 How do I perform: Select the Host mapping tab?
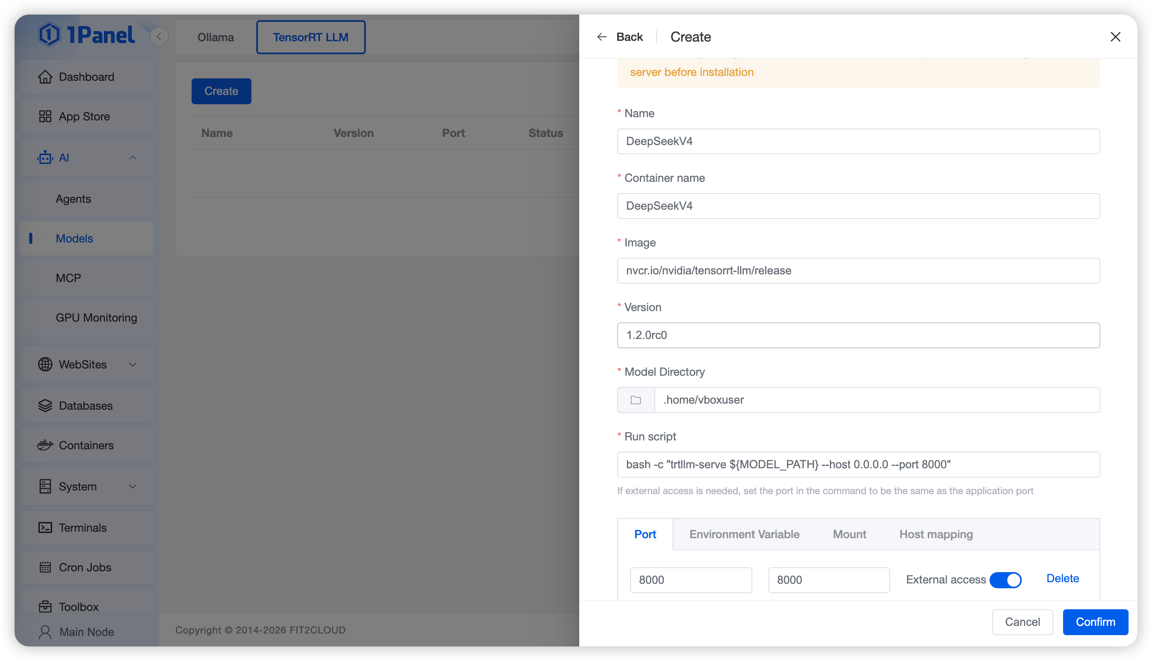pos(936,535)
